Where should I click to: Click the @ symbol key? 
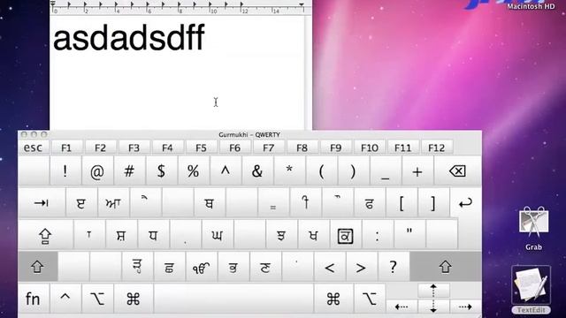pos(97,171)
